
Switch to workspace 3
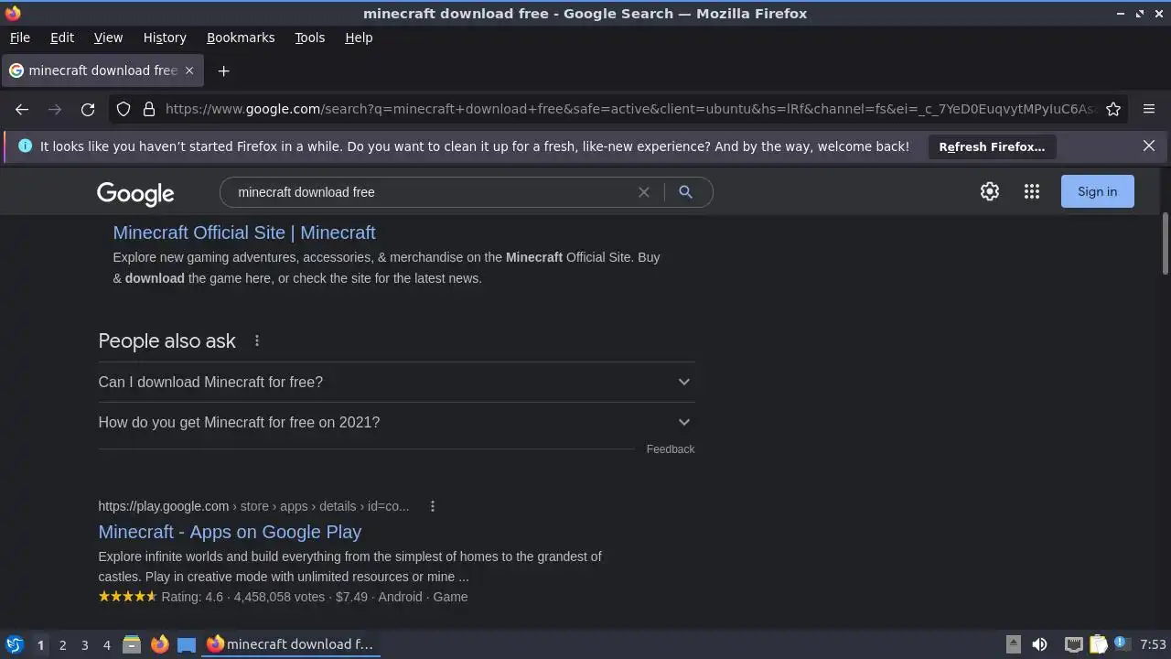tap(84, 644)
